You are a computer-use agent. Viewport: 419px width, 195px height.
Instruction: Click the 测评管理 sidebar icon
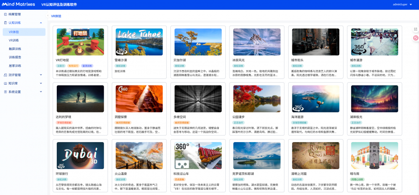click(5, 75)
